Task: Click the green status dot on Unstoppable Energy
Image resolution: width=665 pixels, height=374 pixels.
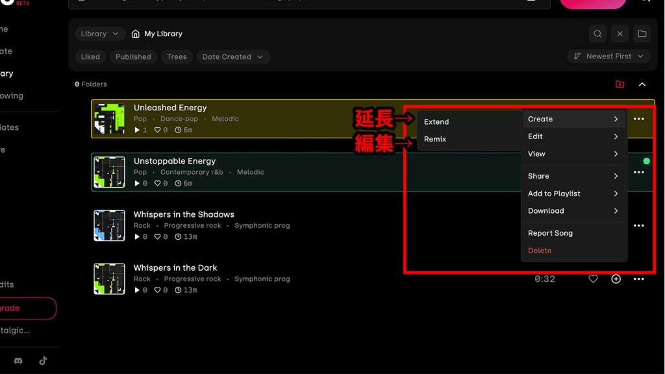Action: click(646, 161)
